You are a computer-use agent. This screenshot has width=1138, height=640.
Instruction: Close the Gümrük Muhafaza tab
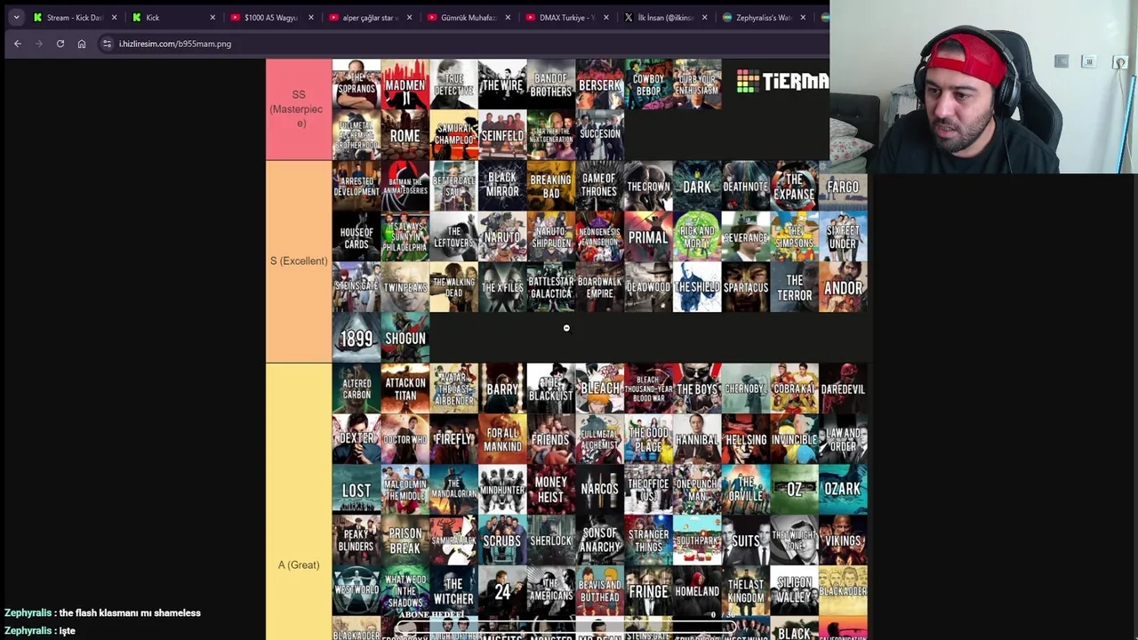pyautogui.click(x=508, y=18)
